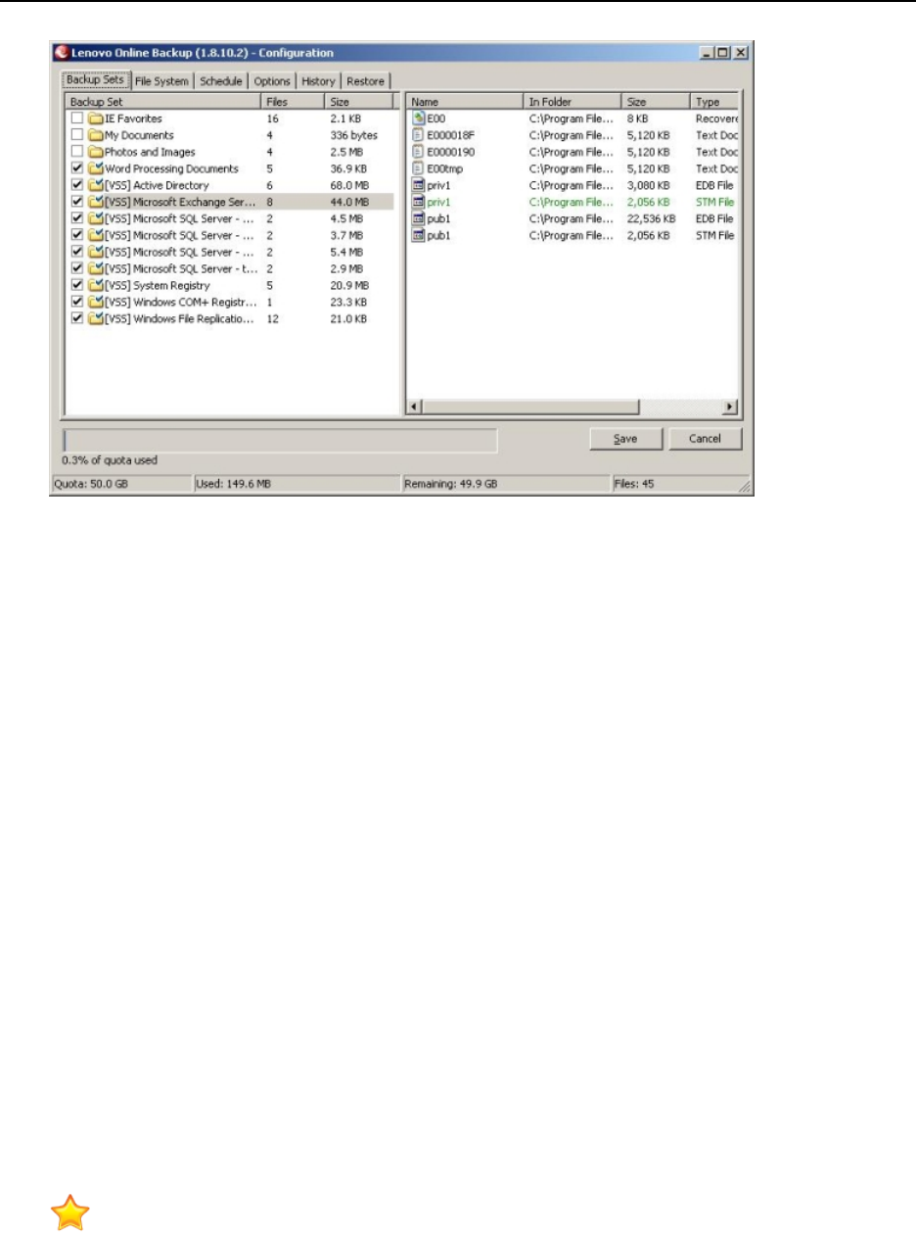
Task: Uncheck Word Processing Documents backup set
Action: 77,168
